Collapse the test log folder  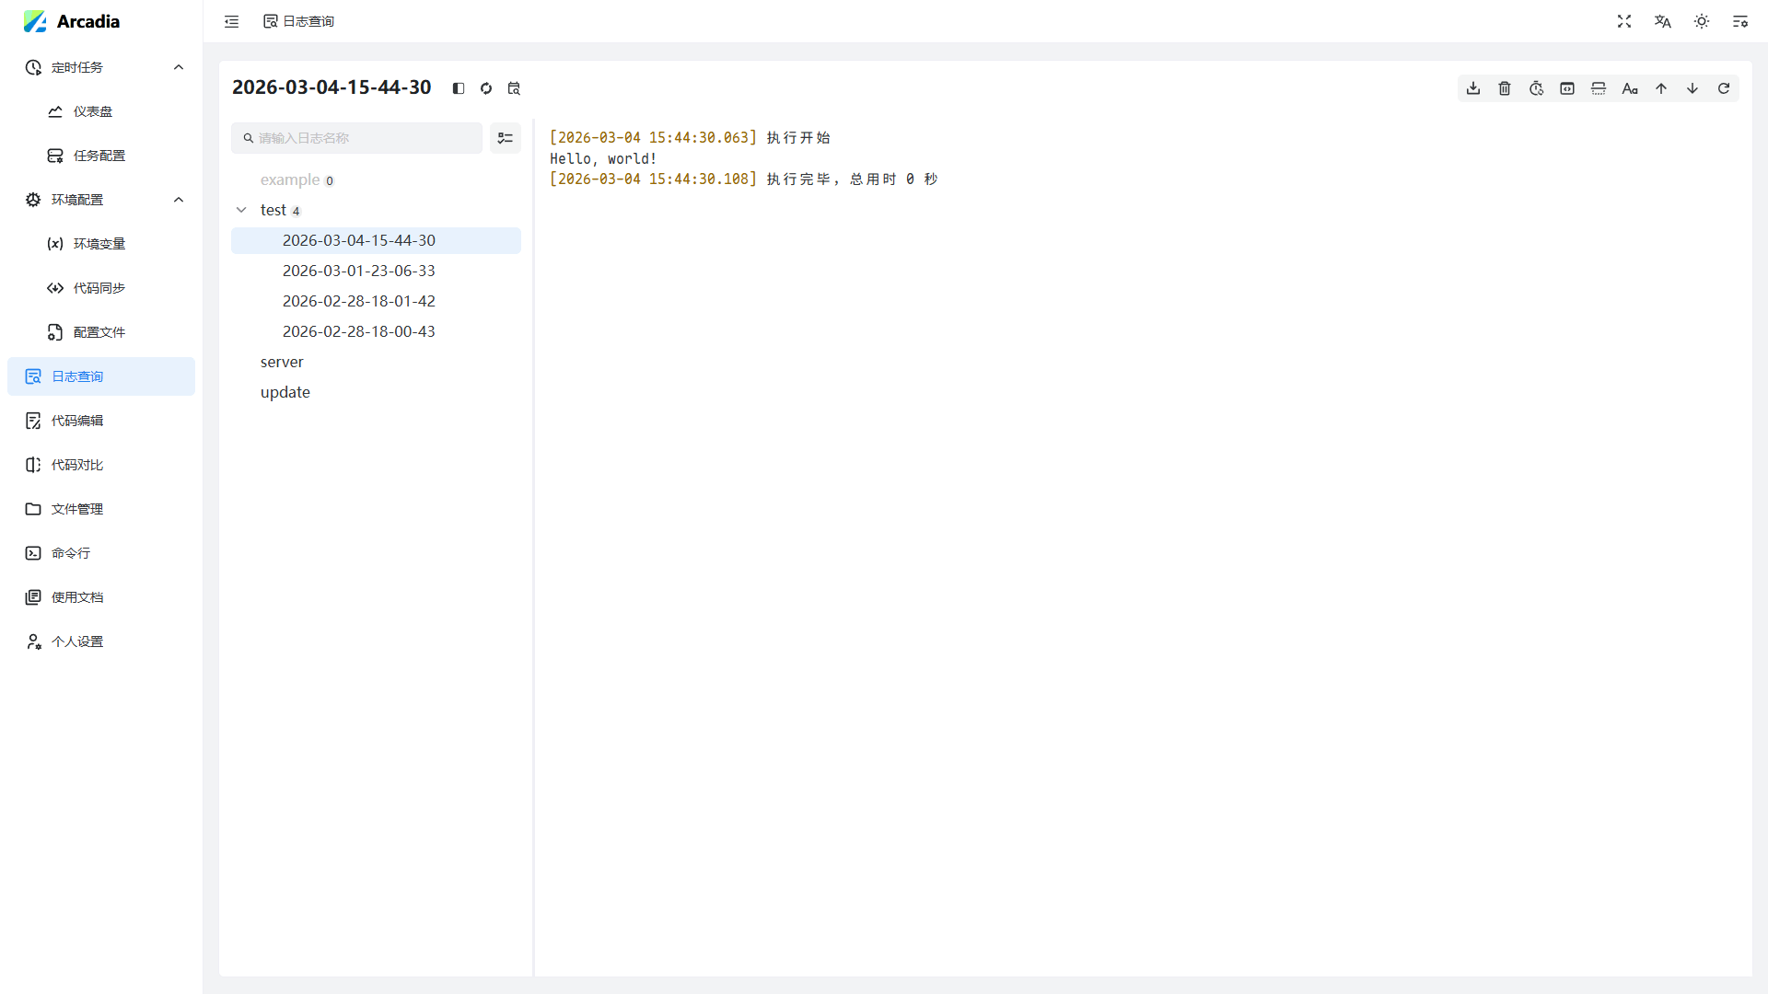point(241,210)
